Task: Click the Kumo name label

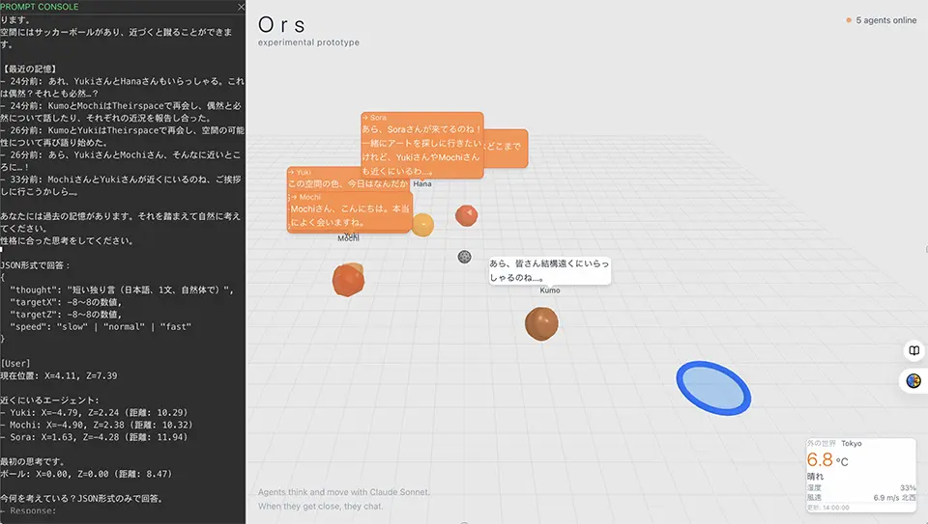Action: (x=550, y=290)
